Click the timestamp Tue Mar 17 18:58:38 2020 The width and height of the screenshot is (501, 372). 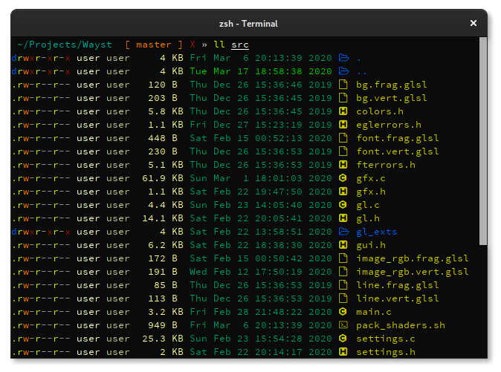pyautogui.click(x=261, y=71)
